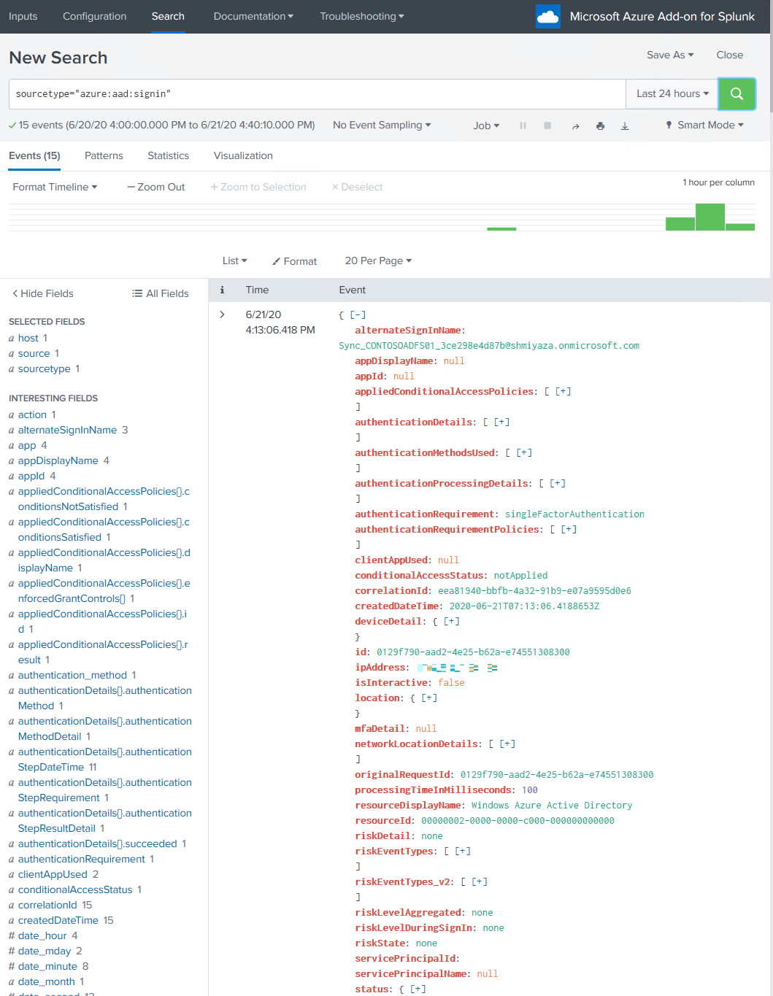This screenshot has height=996, width=773.
Task: Open the 20 Per Page dropdown
Action: coord(378,260)
